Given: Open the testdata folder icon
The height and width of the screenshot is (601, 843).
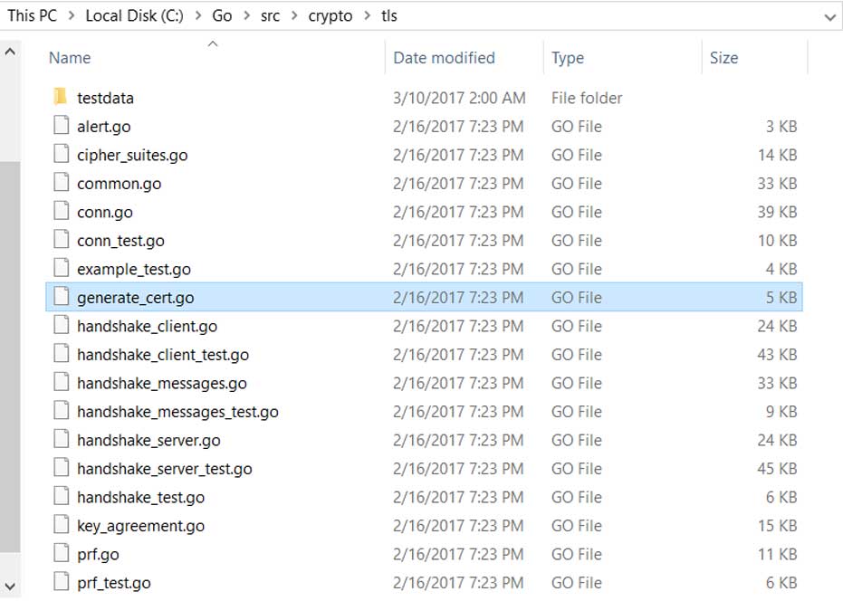Looking at the screenshot, I should [60, 97].
